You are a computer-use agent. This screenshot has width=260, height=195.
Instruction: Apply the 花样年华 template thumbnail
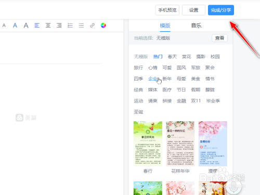(180, 144)
